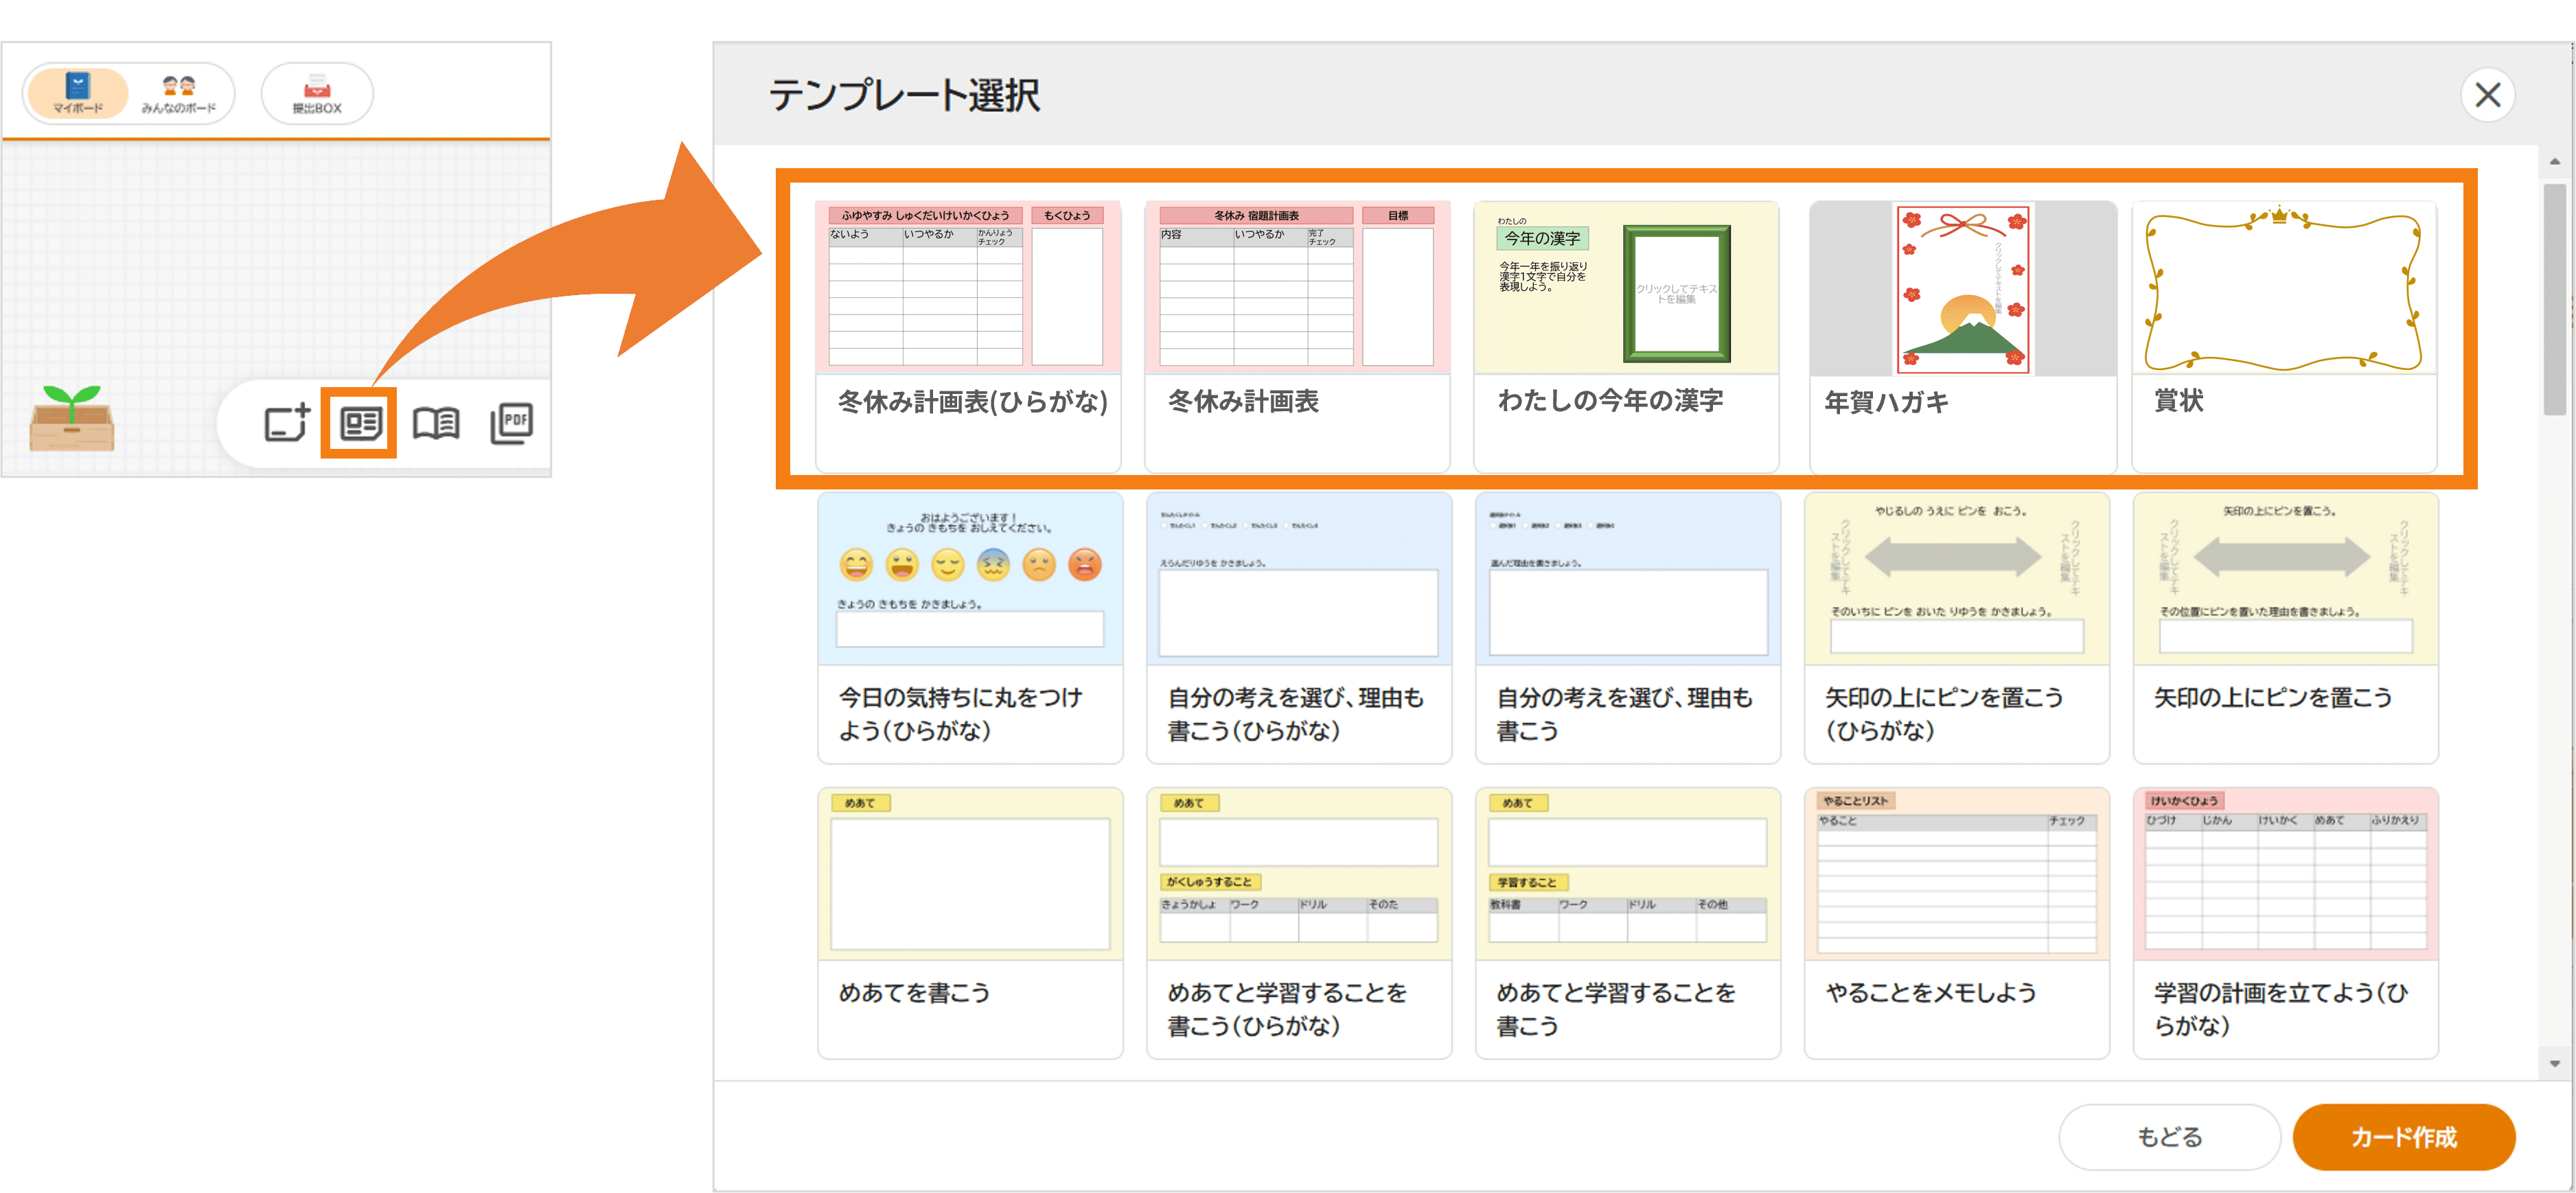Viewport: 2576px width, 1193px height.
Task: Open the template selection icon
Action: point(360,423)
